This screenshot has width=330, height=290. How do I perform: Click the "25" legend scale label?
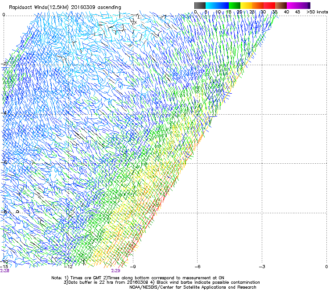click(x=252, y=12)
